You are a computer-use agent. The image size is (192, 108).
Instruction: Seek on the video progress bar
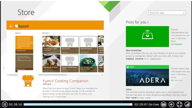coord(78,104)
